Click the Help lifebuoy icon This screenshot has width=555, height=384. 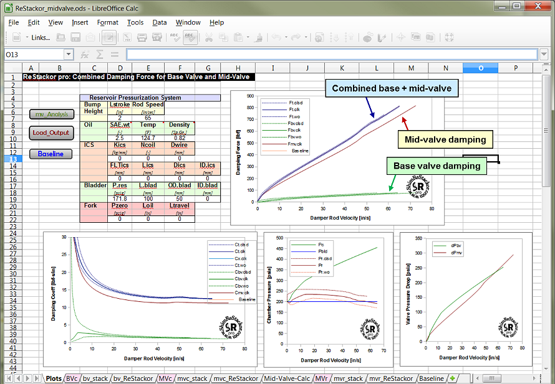point(449,37)
